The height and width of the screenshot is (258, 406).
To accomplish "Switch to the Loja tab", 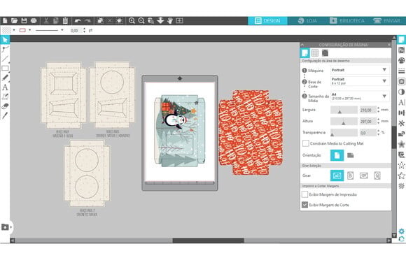I will 307,21.
